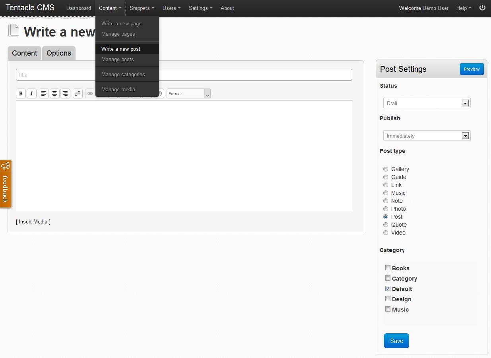The height and width of the screenshot is (358, 491).
Task: Switch to the Options tab
Action: 59,53
